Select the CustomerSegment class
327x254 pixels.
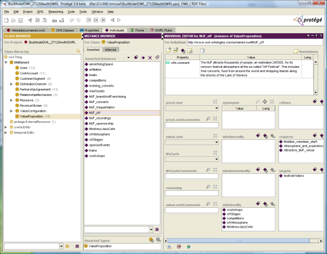point(32,79)
